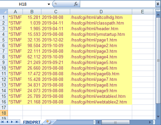The height and width of the screenshot is (125, 161).
Task: Click cell value 25.789
Action: [x=32, y=96]
